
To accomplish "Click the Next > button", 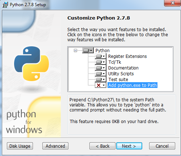I will click(x=129, y=146).
